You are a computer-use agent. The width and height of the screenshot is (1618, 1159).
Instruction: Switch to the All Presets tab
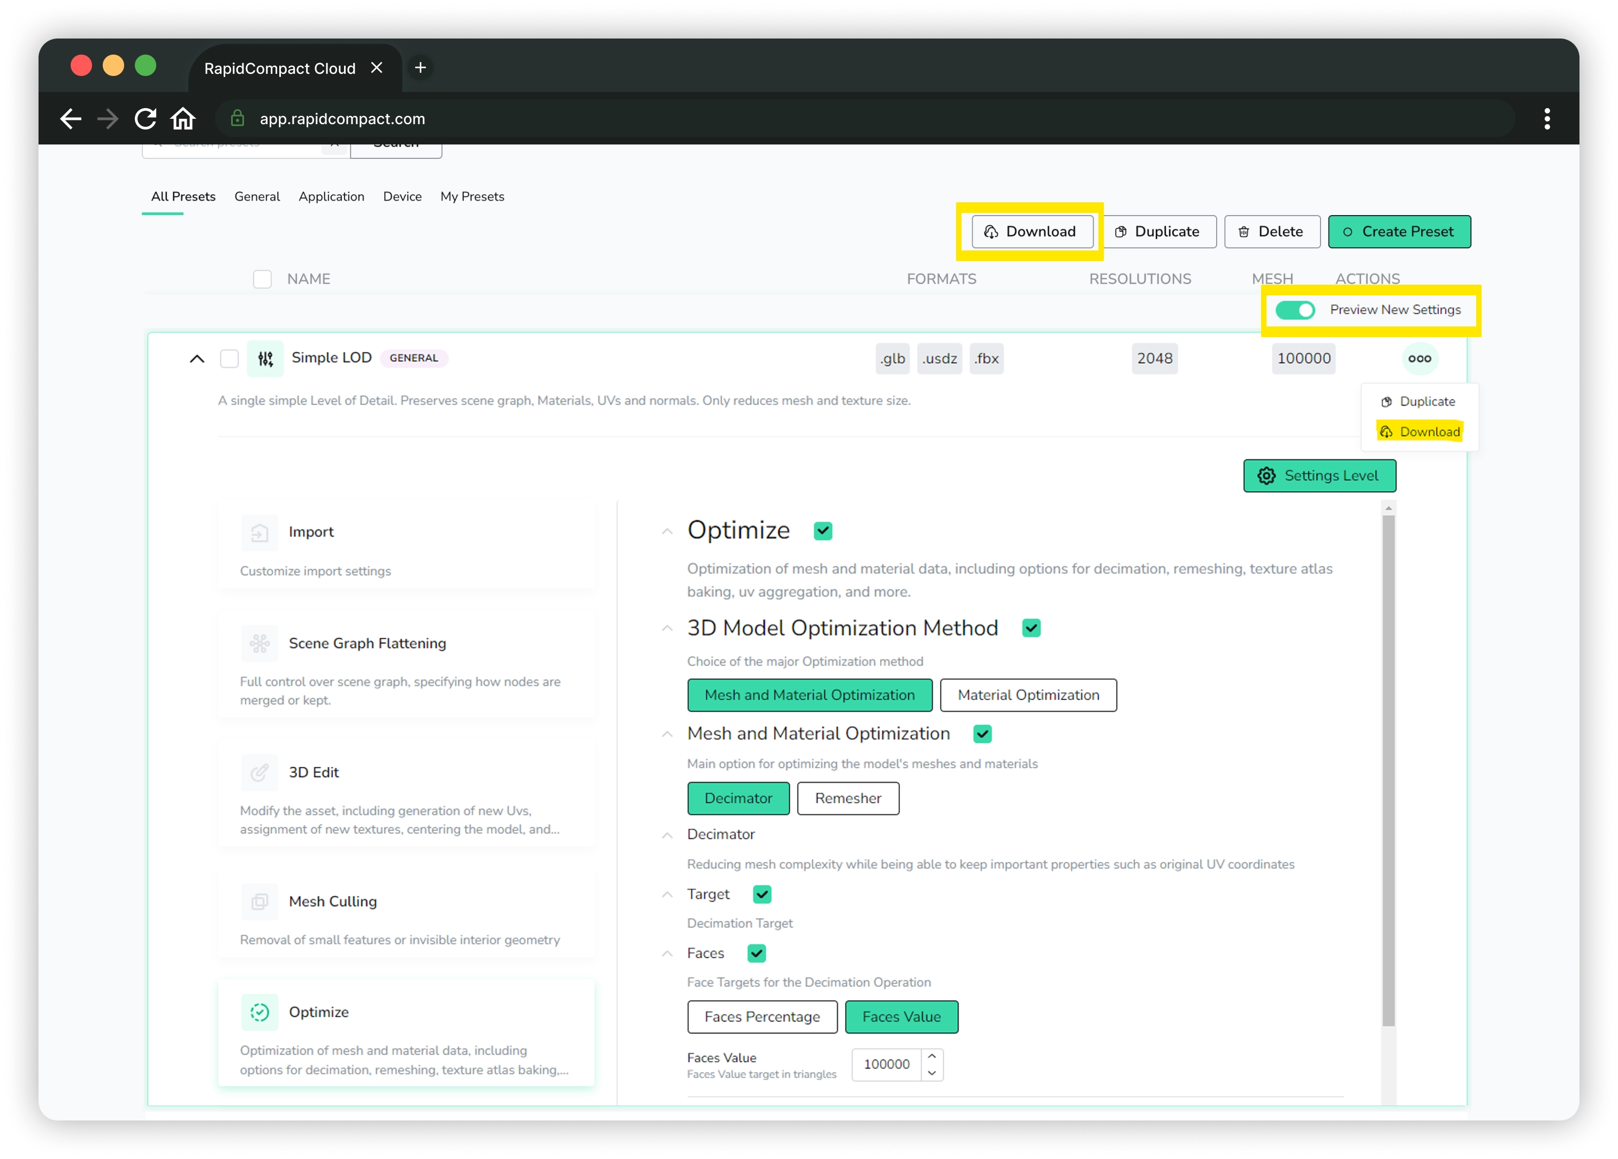click(182, 197)
